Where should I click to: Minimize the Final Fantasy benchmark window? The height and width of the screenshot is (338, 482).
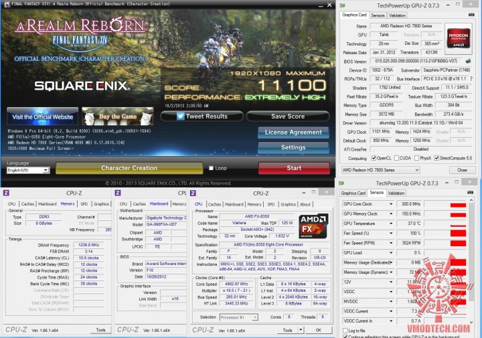pos(321,5)
